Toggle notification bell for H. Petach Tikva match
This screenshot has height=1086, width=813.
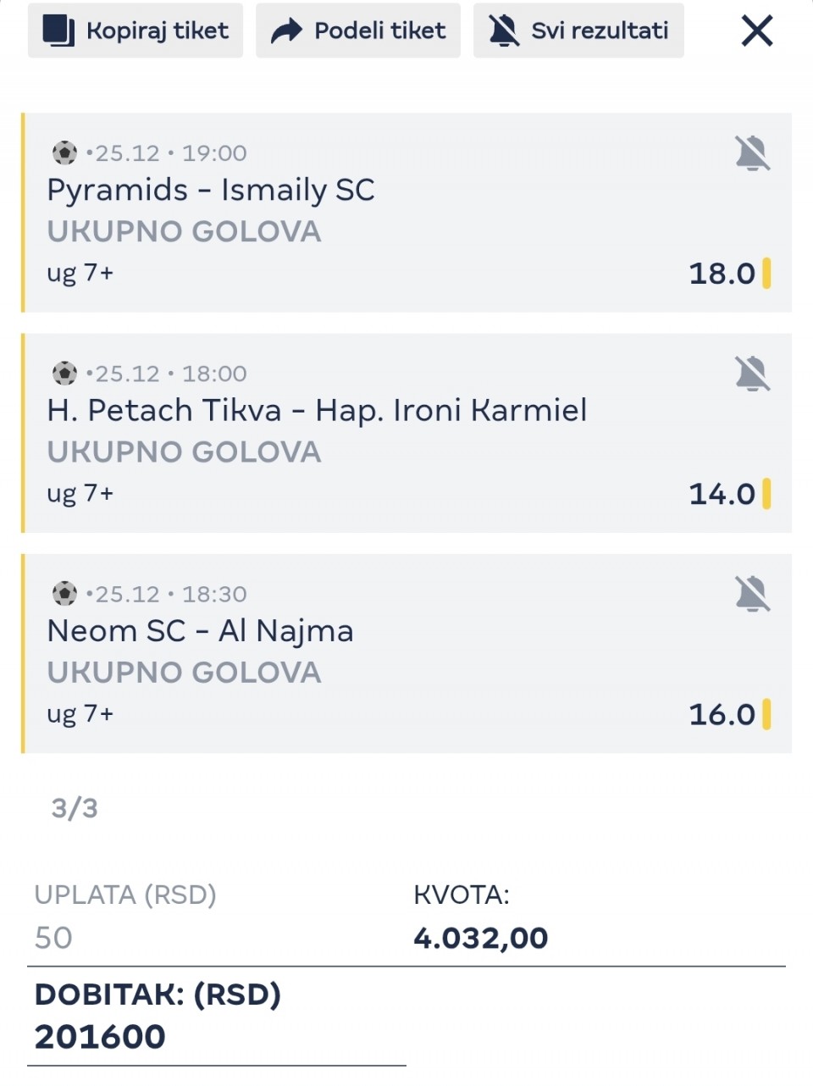(752, 374)
